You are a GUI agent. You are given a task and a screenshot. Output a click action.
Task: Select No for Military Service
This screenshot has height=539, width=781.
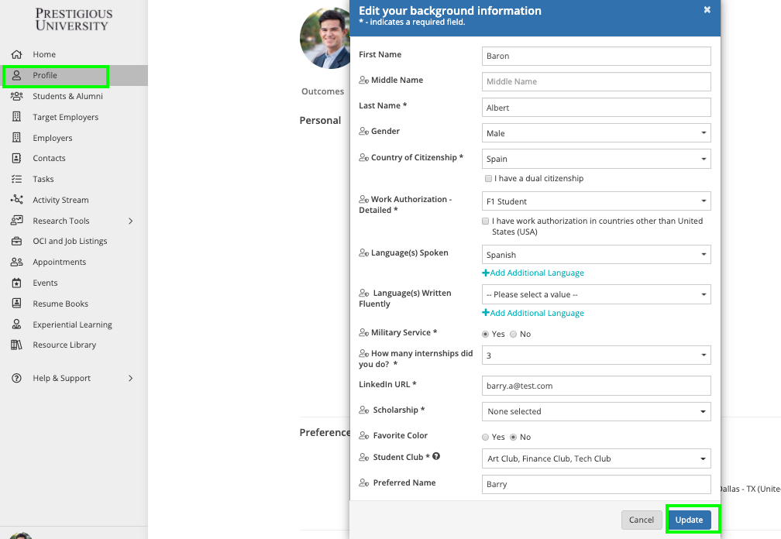513,335
